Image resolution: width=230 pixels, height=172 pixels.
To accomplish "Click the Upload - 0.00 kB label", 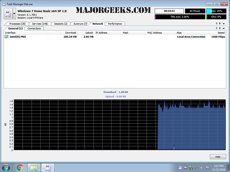I will point(116,96).
